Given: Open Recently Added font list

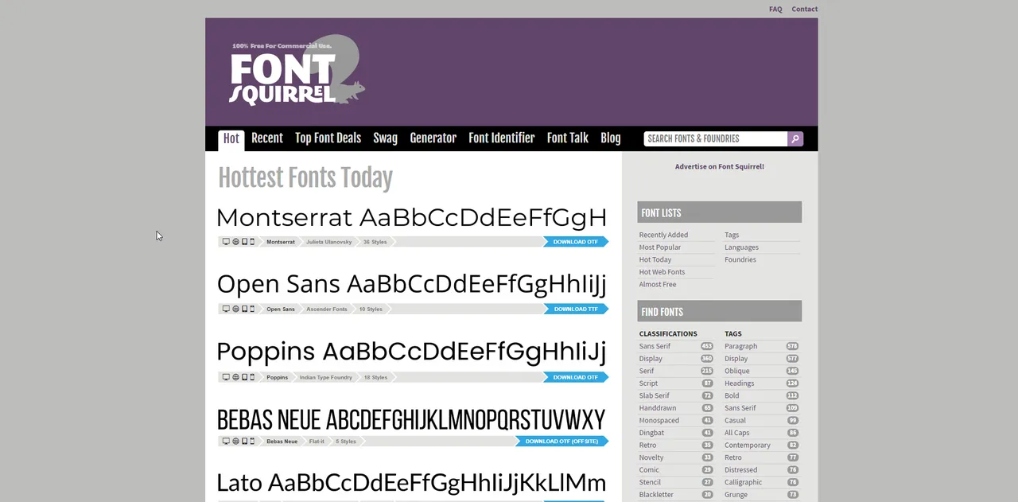Looking at the screenshot, I should point(663,235).
